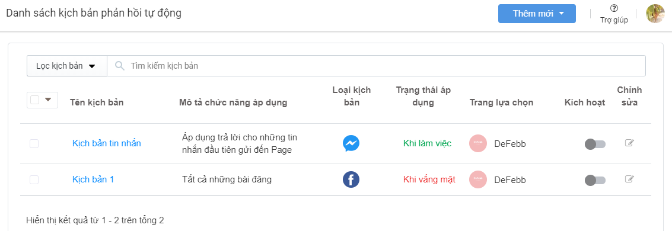Click the Messenger icon in first row
672x231 pixels.
click(351, 143)
